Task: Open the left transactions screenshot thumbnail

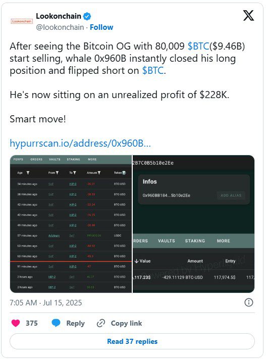Action: pyautogui.click(x=71, y=224)
